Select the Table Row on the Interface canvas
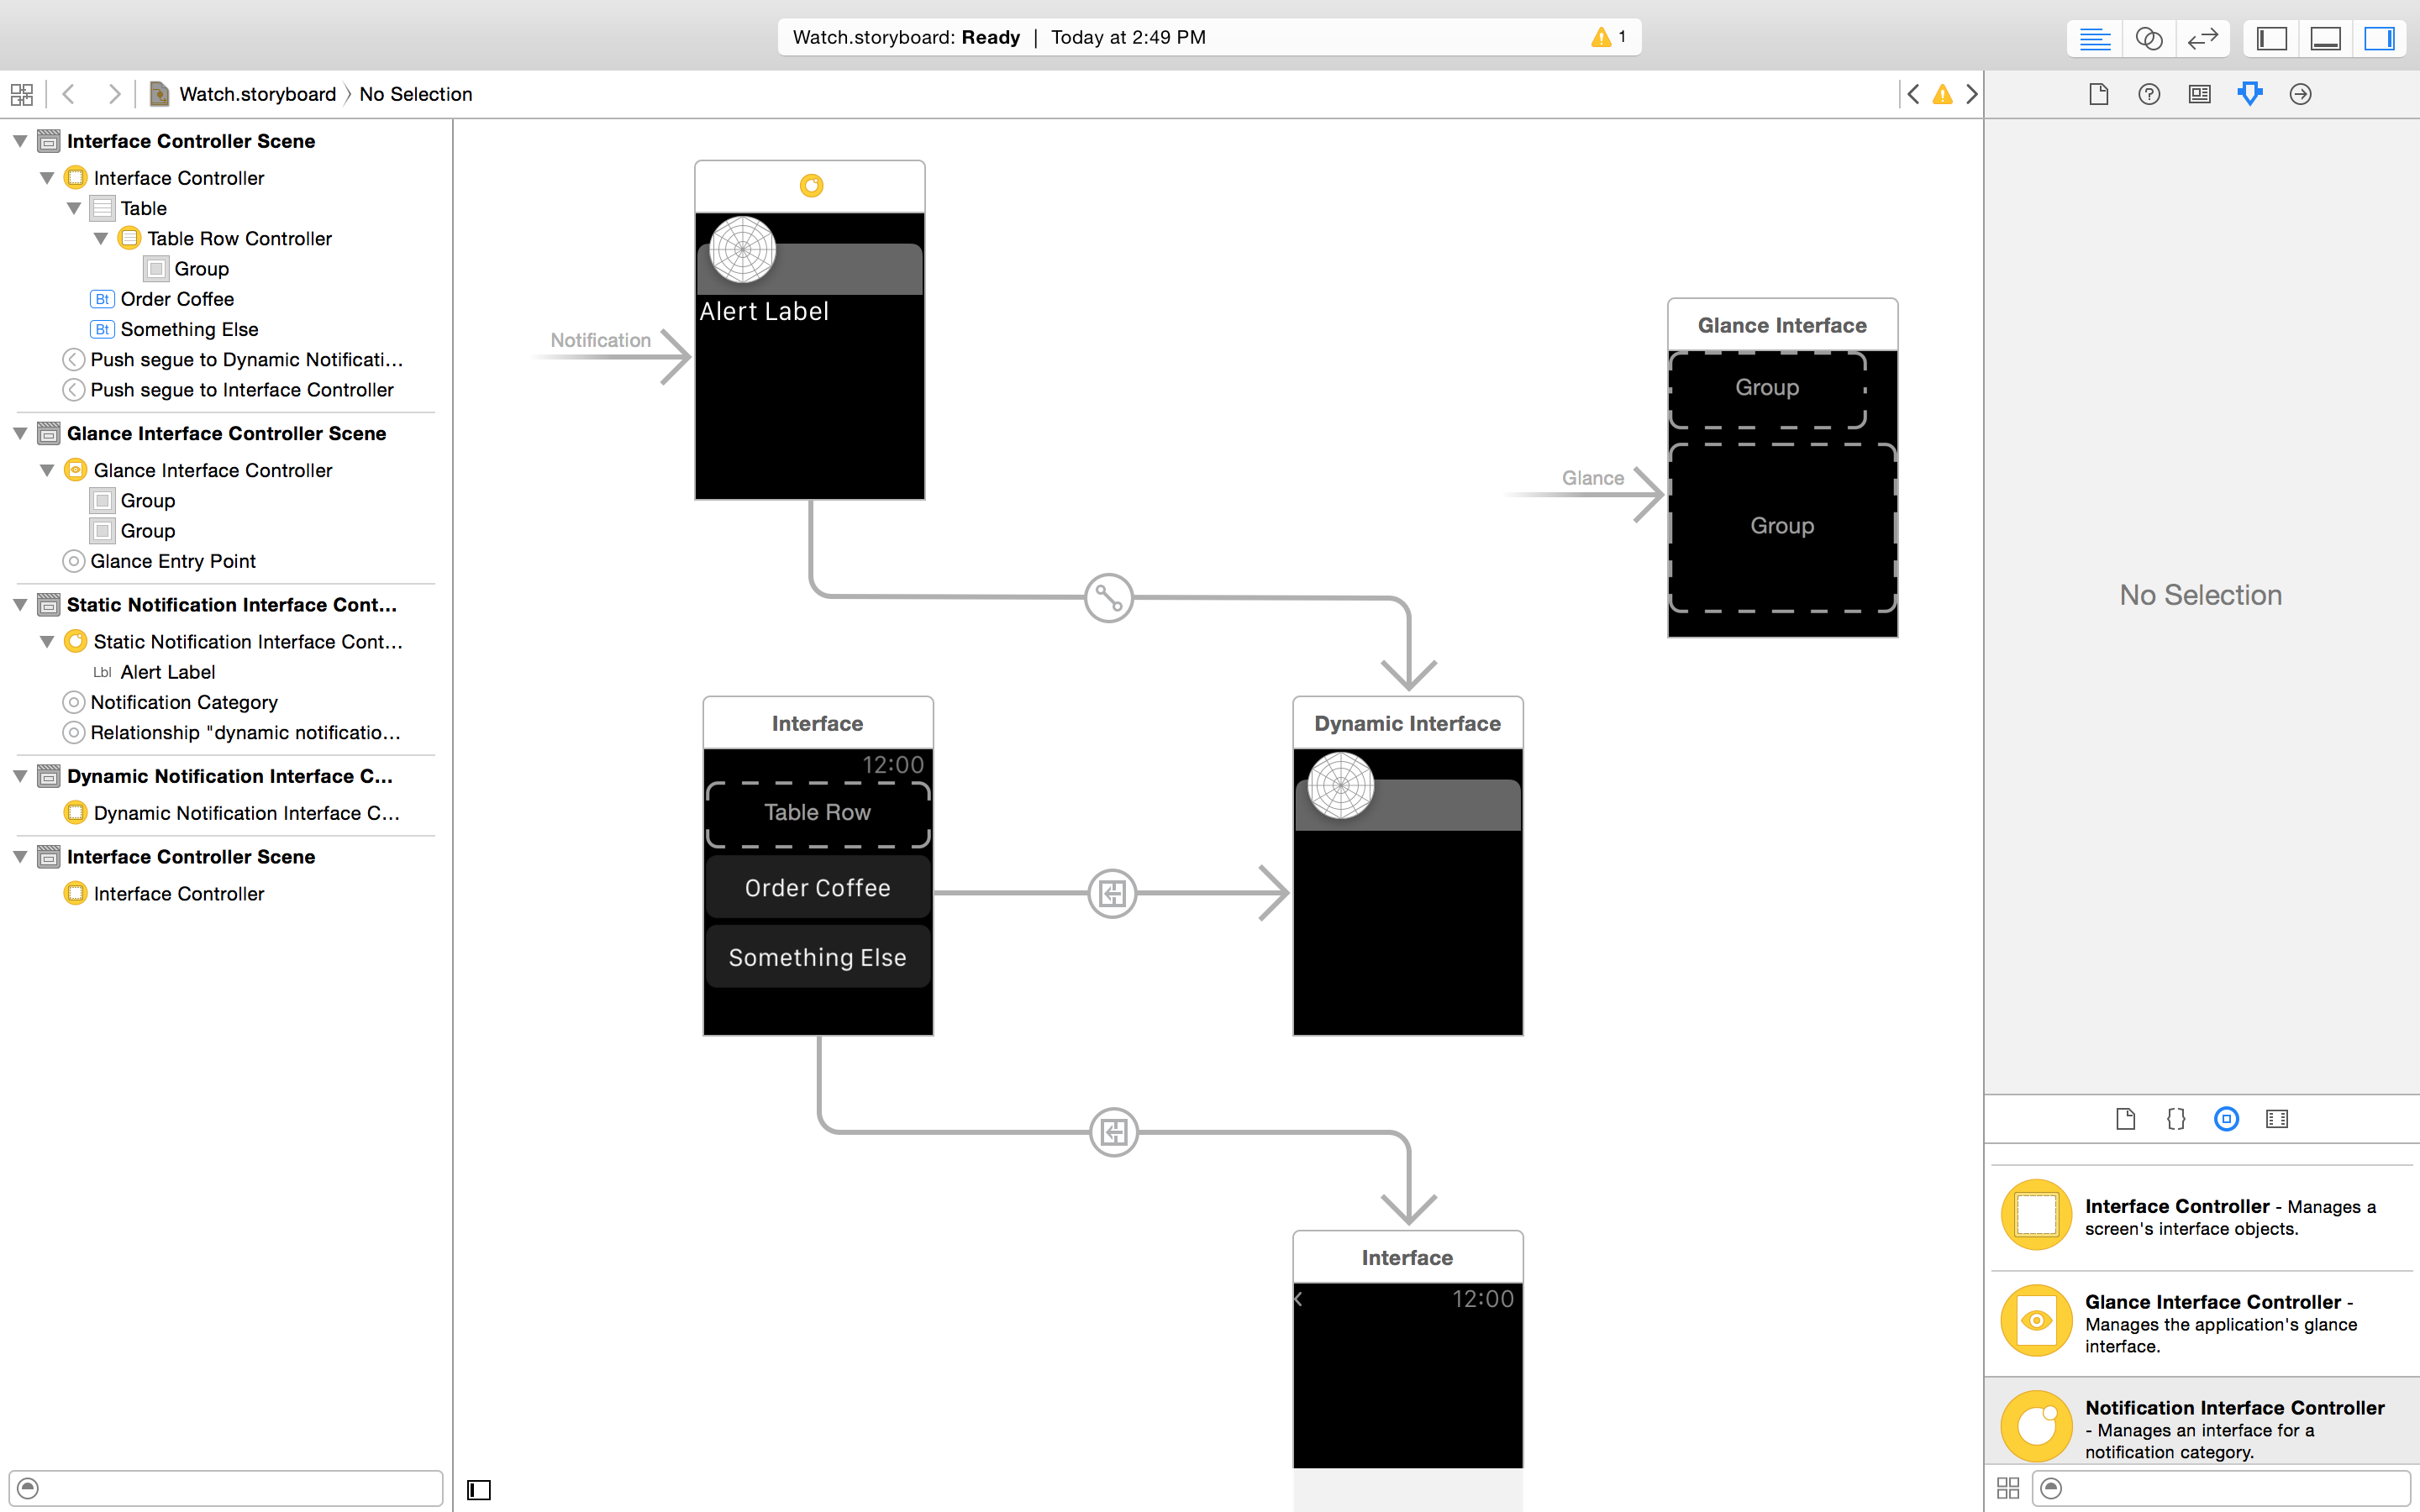 pyautogui.click(x=817, y=813)
